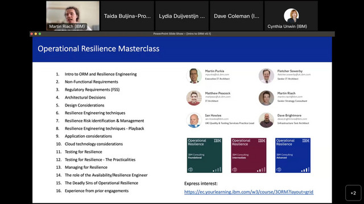This screenshot has width=364, height=204.
Task: Click Ian Howles's profile photo
Action: 194,120
